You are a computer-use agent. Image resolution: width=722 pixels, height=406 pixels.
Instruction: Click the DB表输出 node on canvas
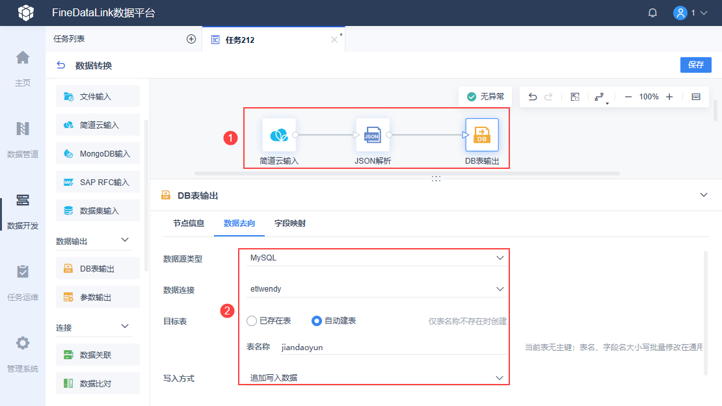tap(481, 134)
